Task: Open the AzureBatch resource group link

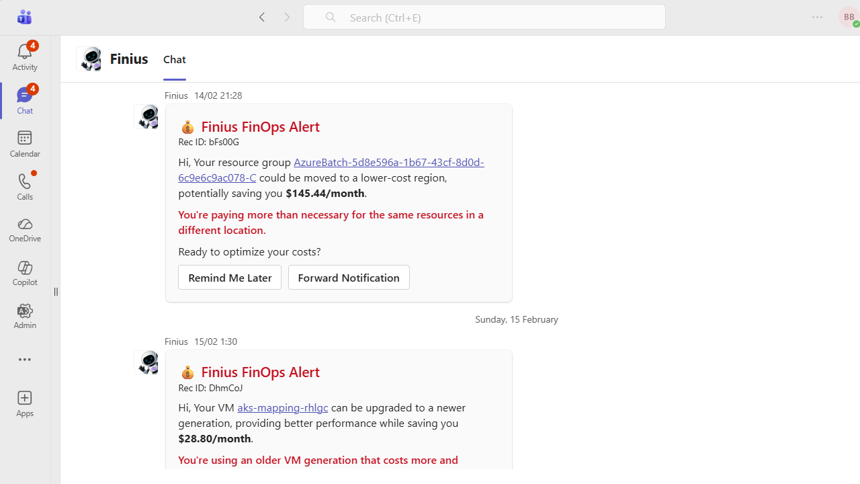Action: click(x=331, y=169)
